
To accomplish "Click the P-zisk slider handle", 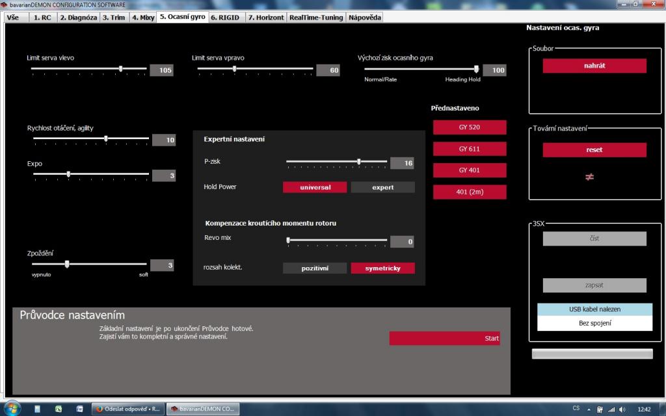I will (358, 162).
